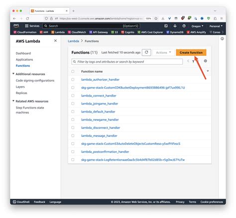Open table preferences gear icon

coord(205,61)
